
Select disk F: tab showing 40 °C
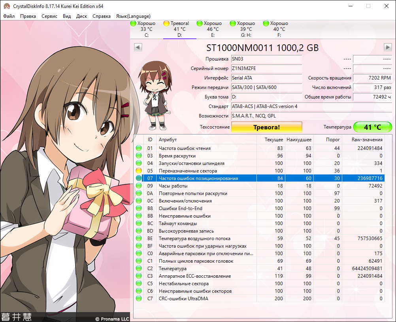click(279, 29)
